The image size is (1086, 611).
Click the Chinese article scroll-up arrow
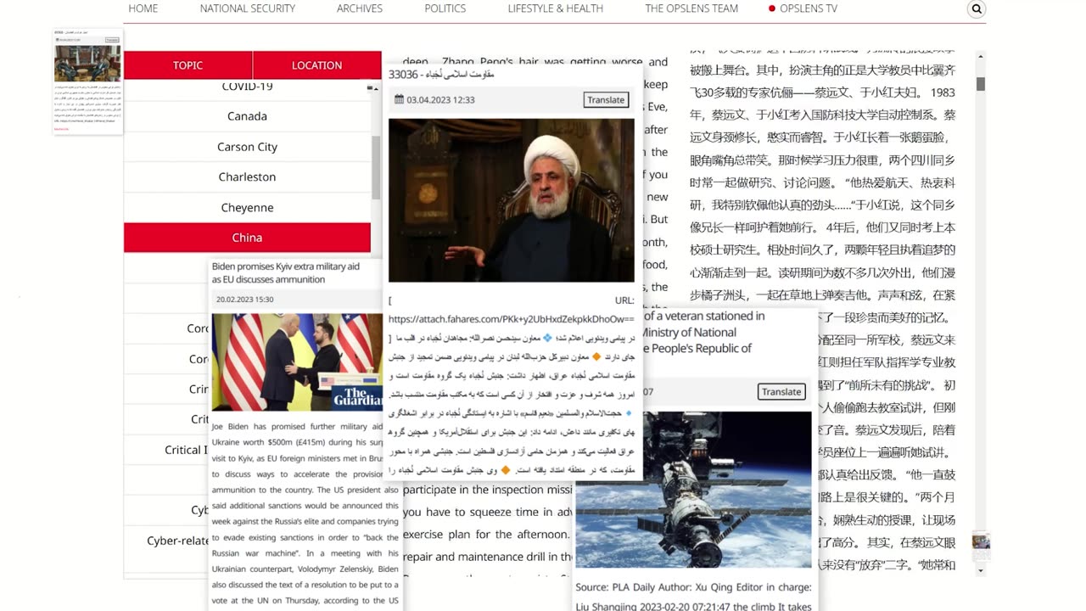tap(981, 57)
